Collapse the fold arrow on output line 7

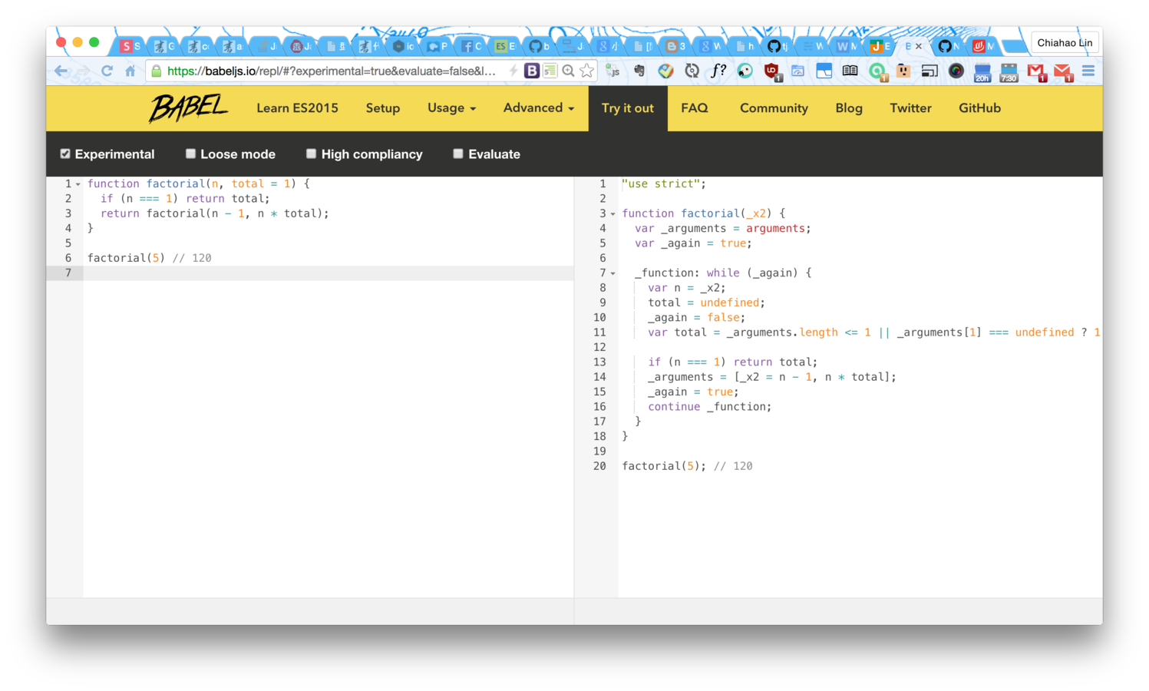[x=612, y=273]
